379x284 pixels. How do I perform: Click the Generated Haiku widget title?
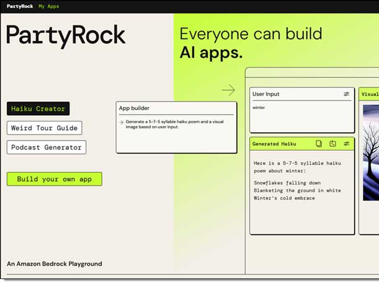point(275,143)
